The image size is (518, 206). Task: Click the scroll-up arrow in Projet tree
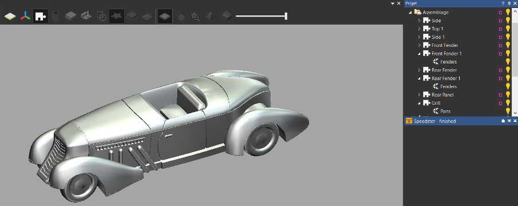[515, 11]
